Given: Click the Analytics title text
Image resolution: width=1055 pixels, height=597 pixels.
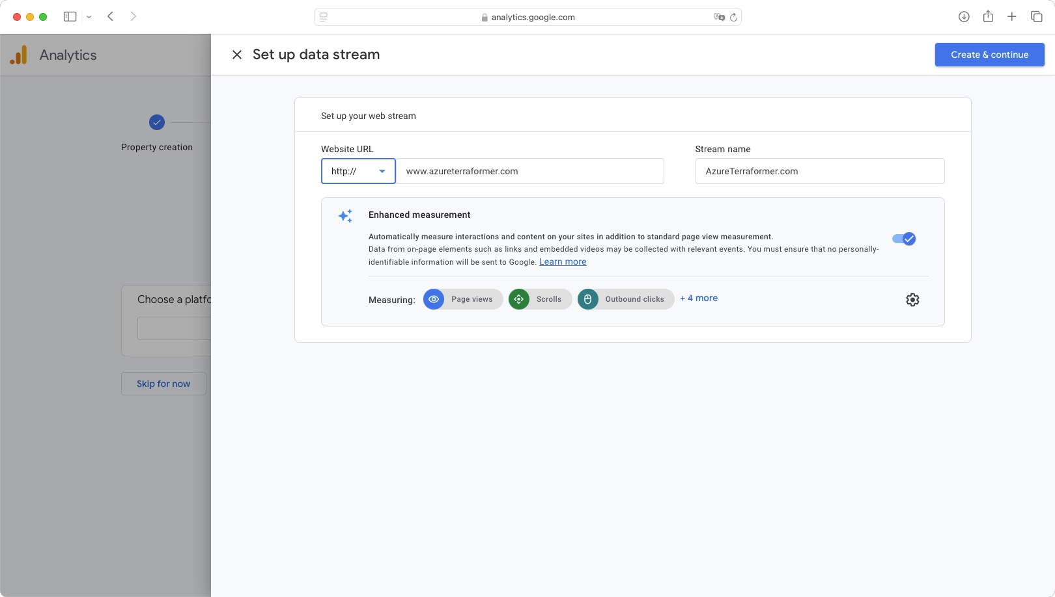Looking at the screenshot, I should (68, 55).
